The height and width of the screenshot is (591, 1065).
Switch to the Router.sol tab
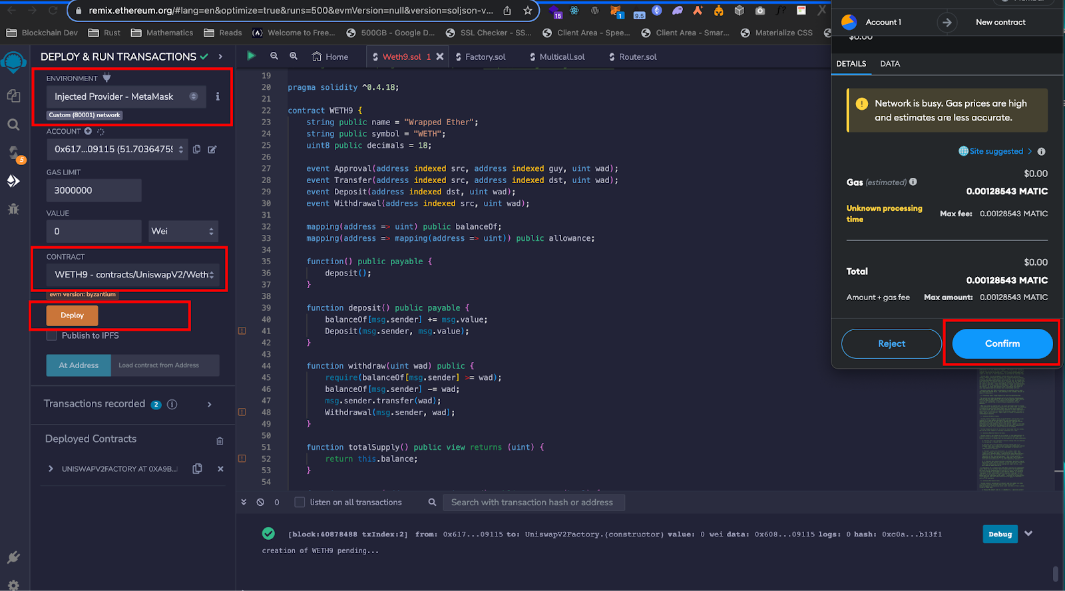click(x=633, y=57)
